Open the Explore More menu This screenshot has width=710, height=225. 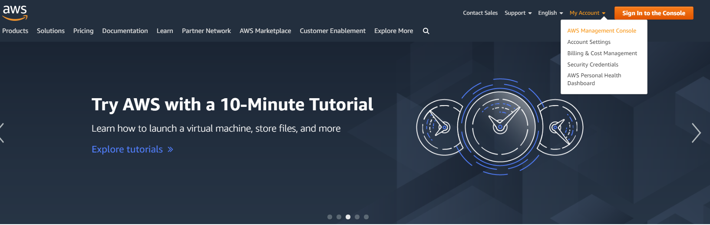click(x=394, y=31)
